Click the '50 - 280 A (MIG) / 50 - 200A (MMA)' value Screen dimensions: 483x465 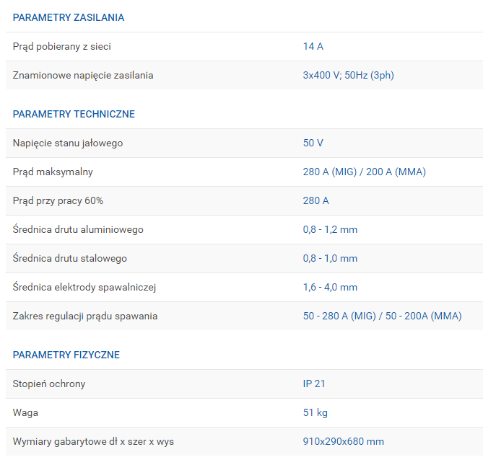pos(382,316)
